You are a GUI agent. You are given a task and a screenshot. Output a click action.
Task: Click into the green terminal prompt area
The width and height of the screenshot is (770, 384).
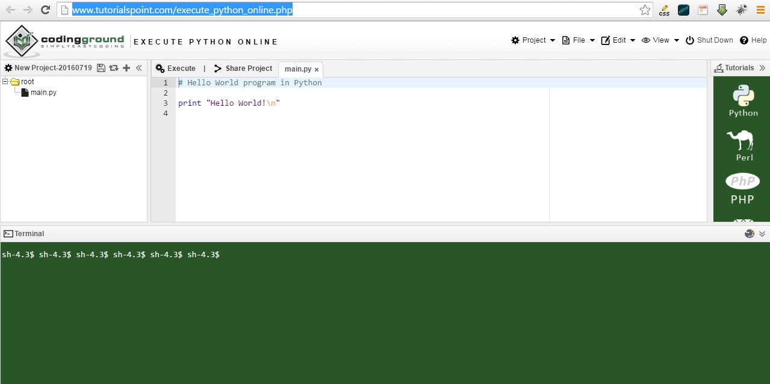tap(385, 313)
